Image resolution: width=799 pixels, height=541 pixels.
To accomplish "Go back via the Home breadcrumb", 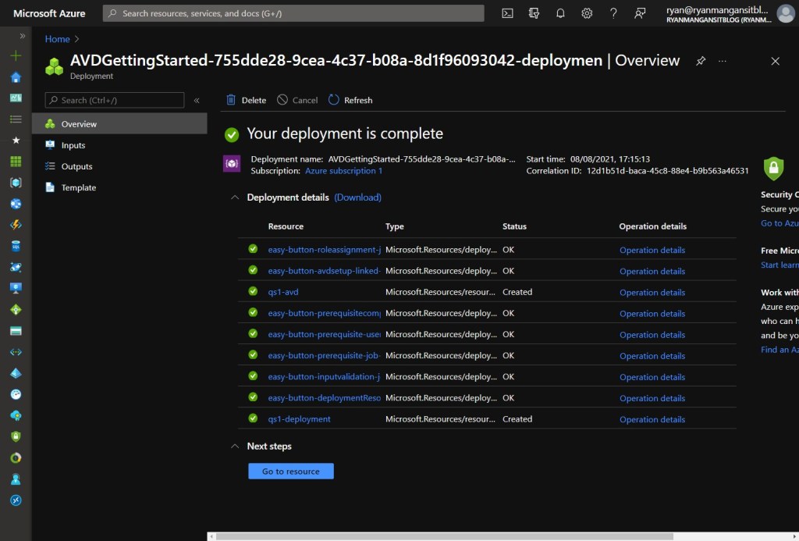I will 57,39.
